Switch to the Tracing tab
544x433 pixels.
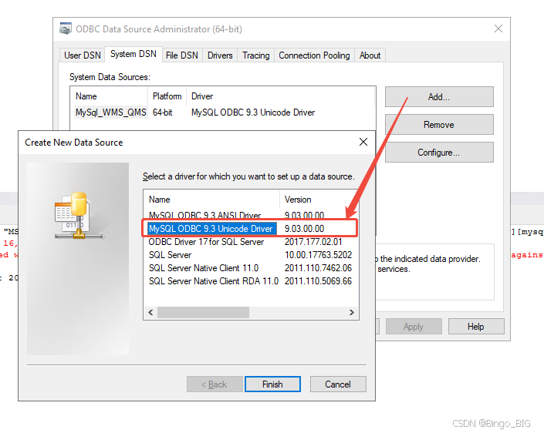click(x=255, y=55)
